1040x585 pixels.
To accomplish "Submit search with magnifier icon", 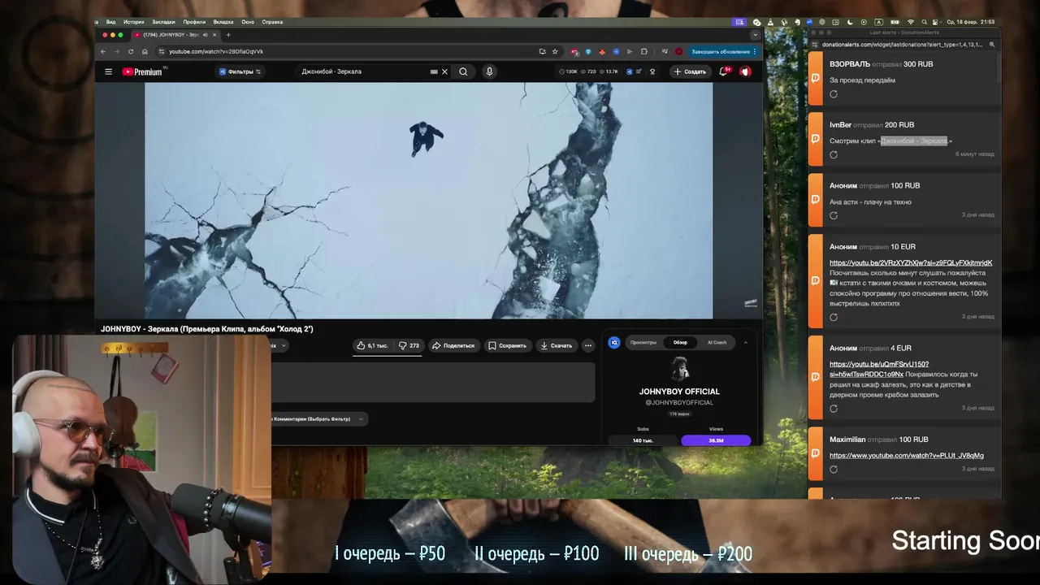I will [463, 71].
